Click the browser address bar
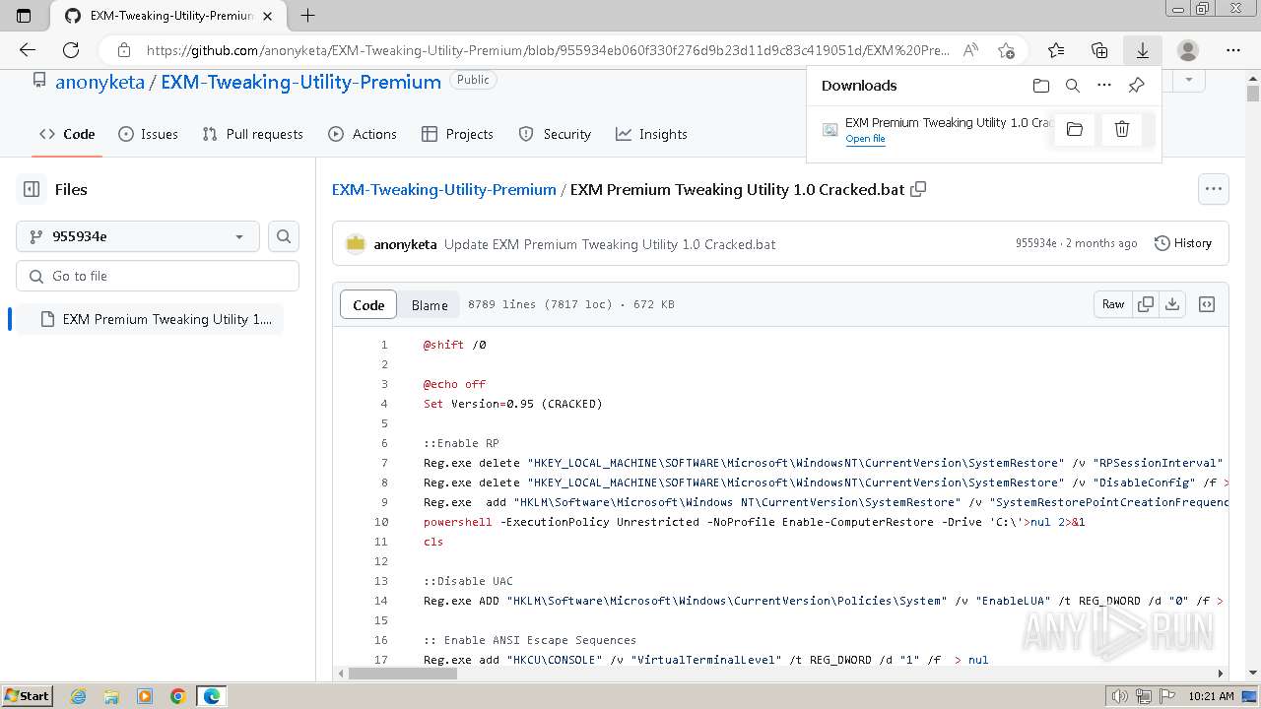The height and width of the screenshot is (709, 1261). pos(547,50)
